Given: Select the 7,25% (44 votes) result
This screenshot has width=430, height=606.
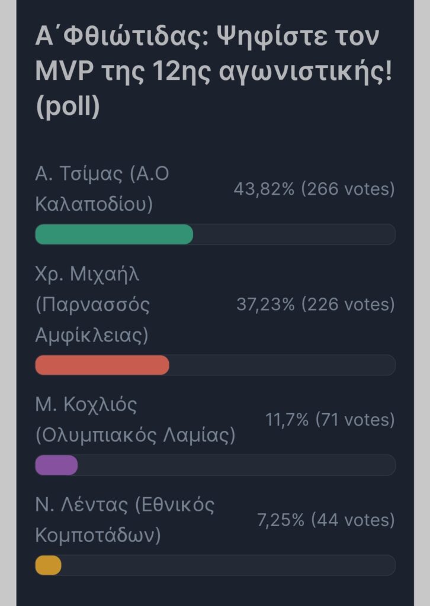Looking at the screenshot, I should (326, 520).
